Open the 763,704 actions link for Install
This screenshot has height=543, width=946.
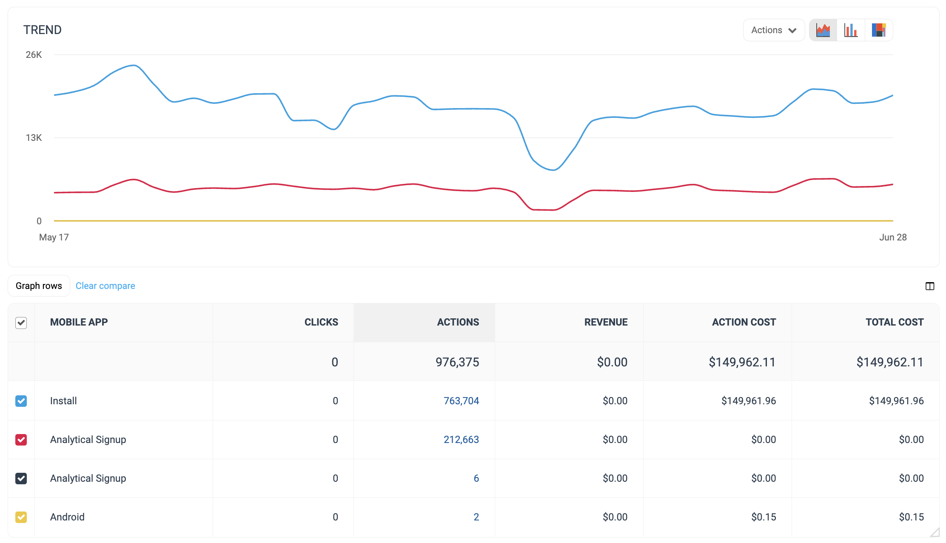pos(461,401)
